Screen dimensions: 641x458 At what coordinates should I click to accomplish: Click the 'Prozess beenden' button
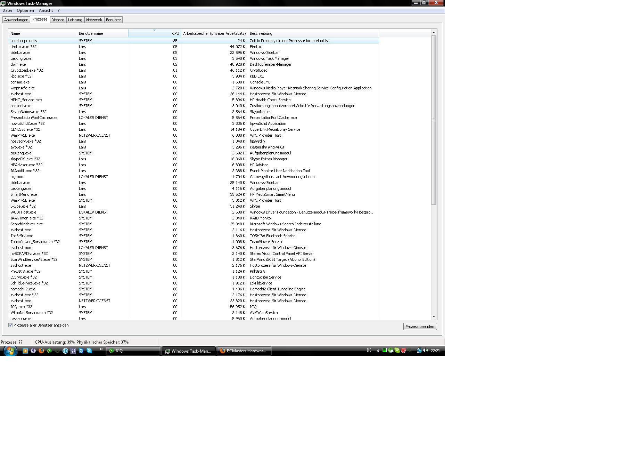tap(420, 327)
